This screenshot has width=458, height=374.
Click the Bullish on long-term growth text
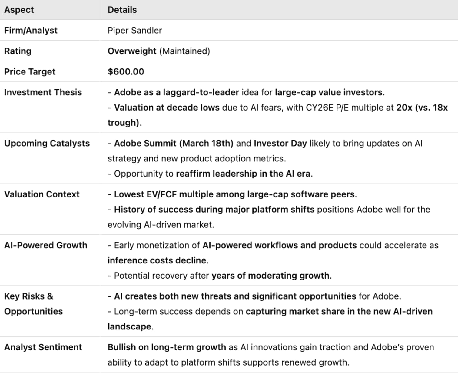(167, 347)
